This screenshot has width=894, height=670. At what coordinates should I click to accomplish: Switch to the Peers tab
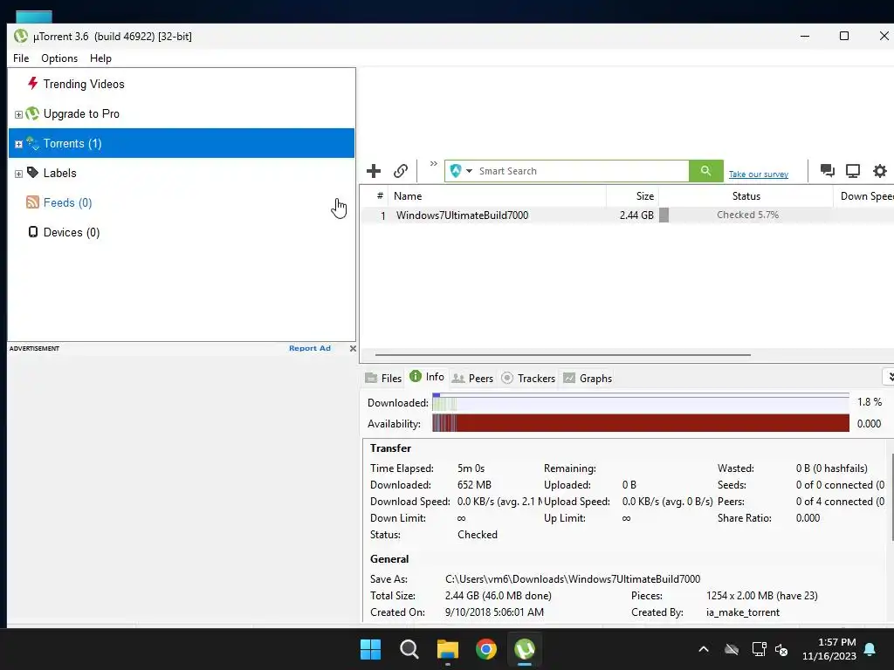pyautogui.click(x=472, y=379)
